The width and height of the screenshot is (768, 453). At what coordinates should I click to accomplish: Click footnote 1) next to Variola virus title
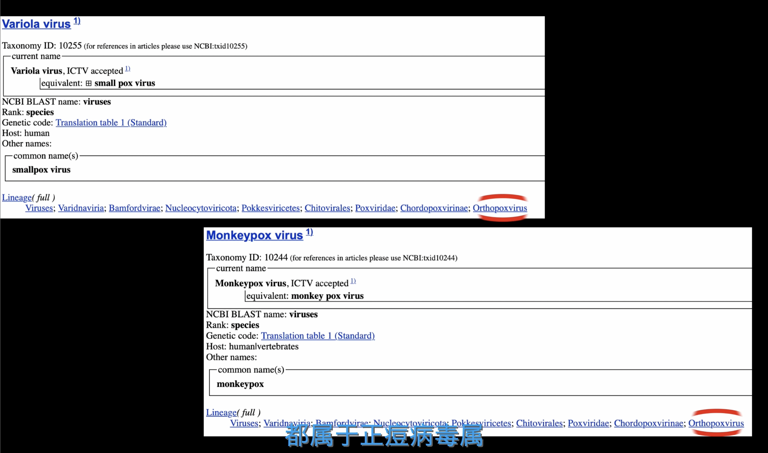click(77, 21)
